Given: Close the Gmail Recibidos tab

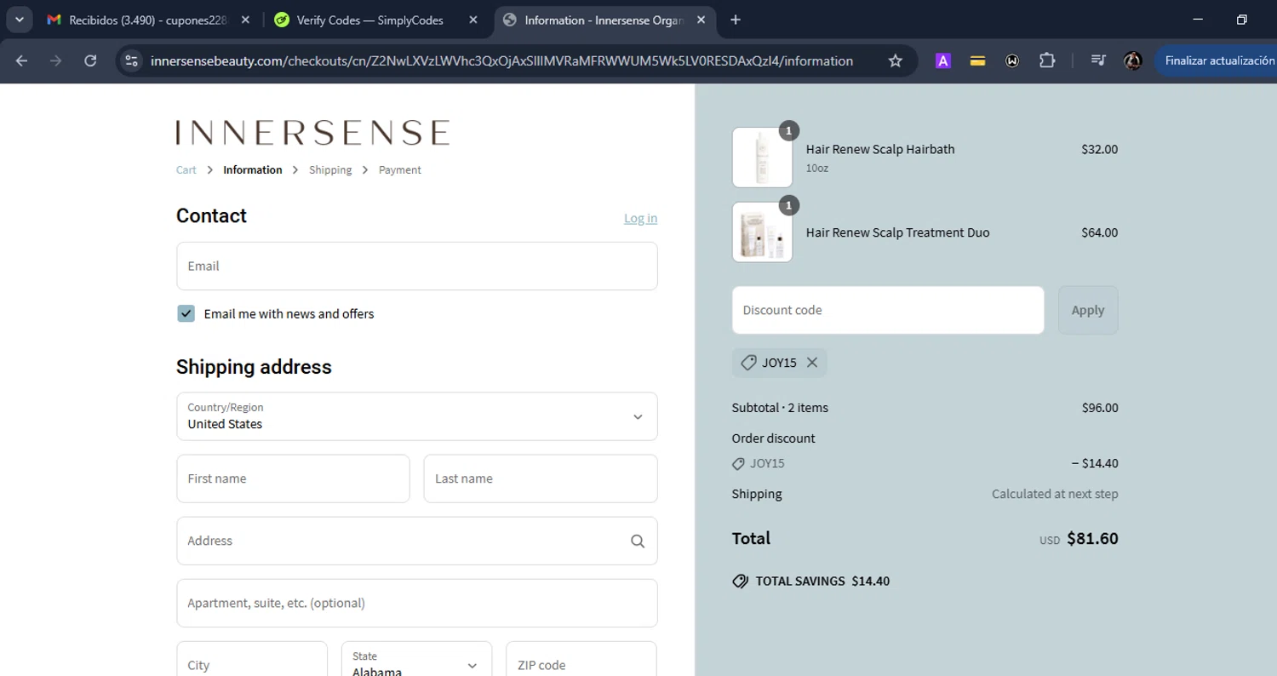Looking at the screenshot, I should point(245,20).
